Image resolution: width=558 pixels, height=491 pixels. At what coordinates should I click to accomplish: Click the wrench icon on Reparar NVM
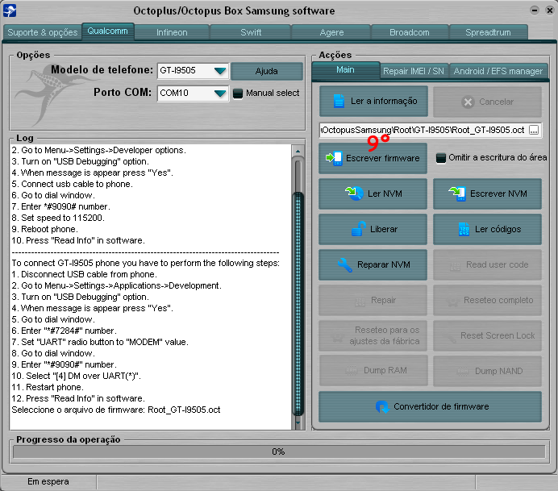coord(345,264)
